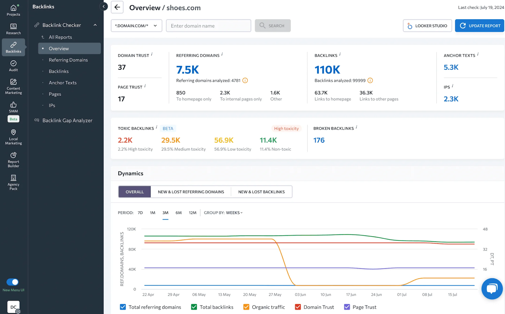Switch to New & Lost Backlinks tab

click(261, 192)
